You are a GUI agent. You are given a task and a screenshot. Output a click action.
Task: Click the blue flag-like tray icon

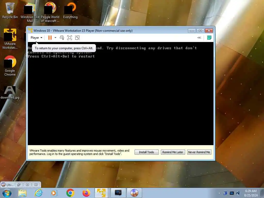tap(225, 193)
